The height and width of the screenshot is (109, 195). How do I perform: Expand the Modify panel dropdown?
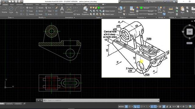pyautogui.click(x=42, y=18)
